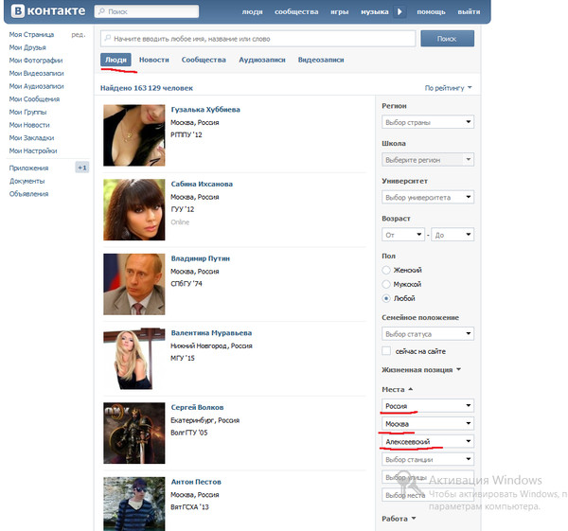Select the Мужской gender radio button

tap(386, 284)
